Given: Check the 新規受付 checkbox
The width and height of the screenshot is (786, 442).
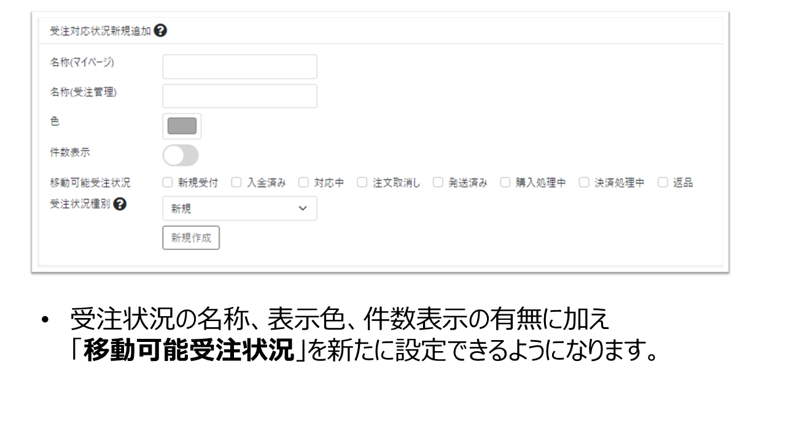Looking at the screenshot, I should click(x=167, y=182).
